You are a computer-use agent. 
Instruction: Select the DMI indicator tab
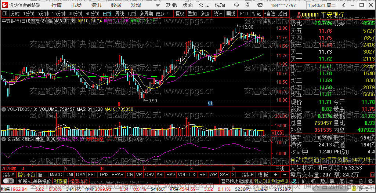(69, 175)
